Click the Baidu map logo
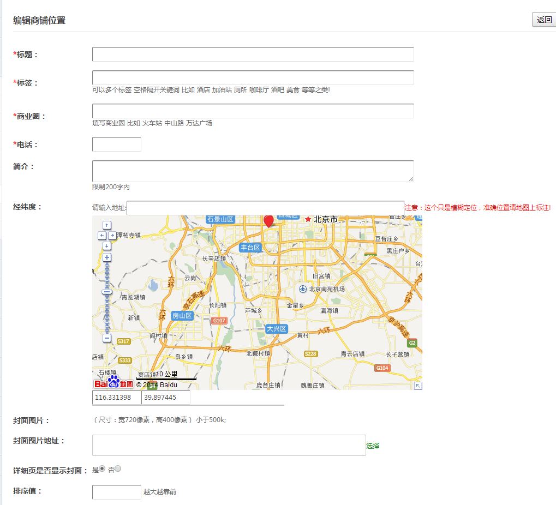Viewport: 556px width, 505px height. point(113,383)
